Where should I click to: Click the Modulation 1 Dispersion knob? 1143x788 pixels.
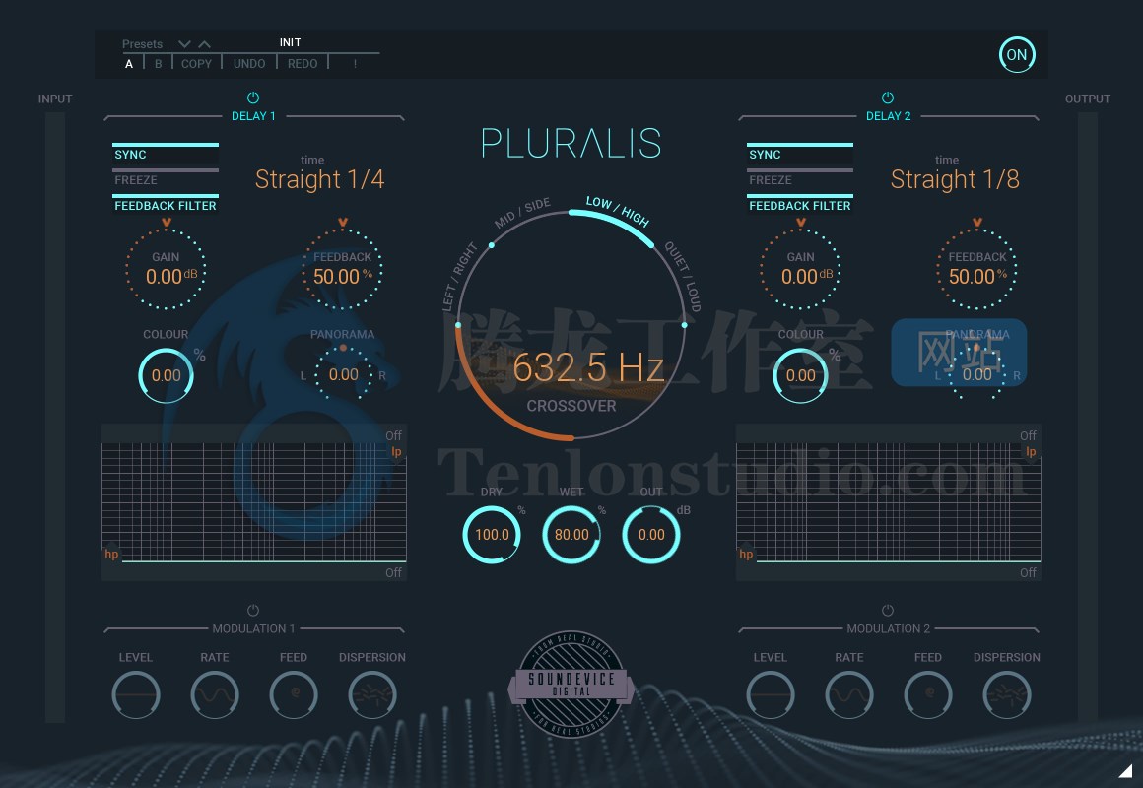click(371, 694)
